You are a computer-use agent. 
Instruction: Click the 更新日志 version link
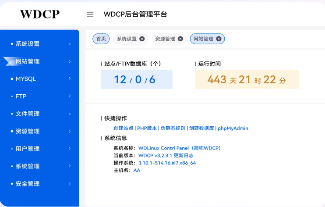(184, 156)
